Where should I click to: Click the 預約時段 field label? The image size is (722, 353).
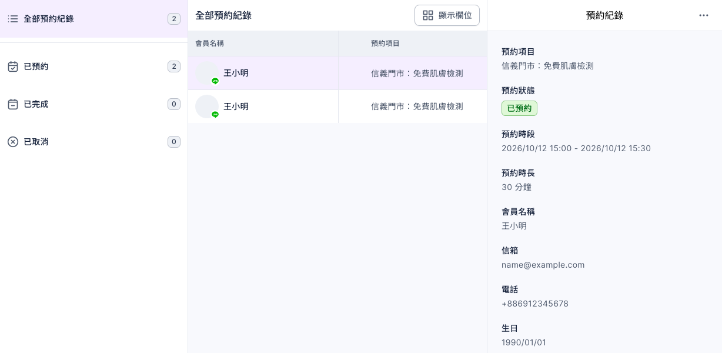(x=518, y=134)
